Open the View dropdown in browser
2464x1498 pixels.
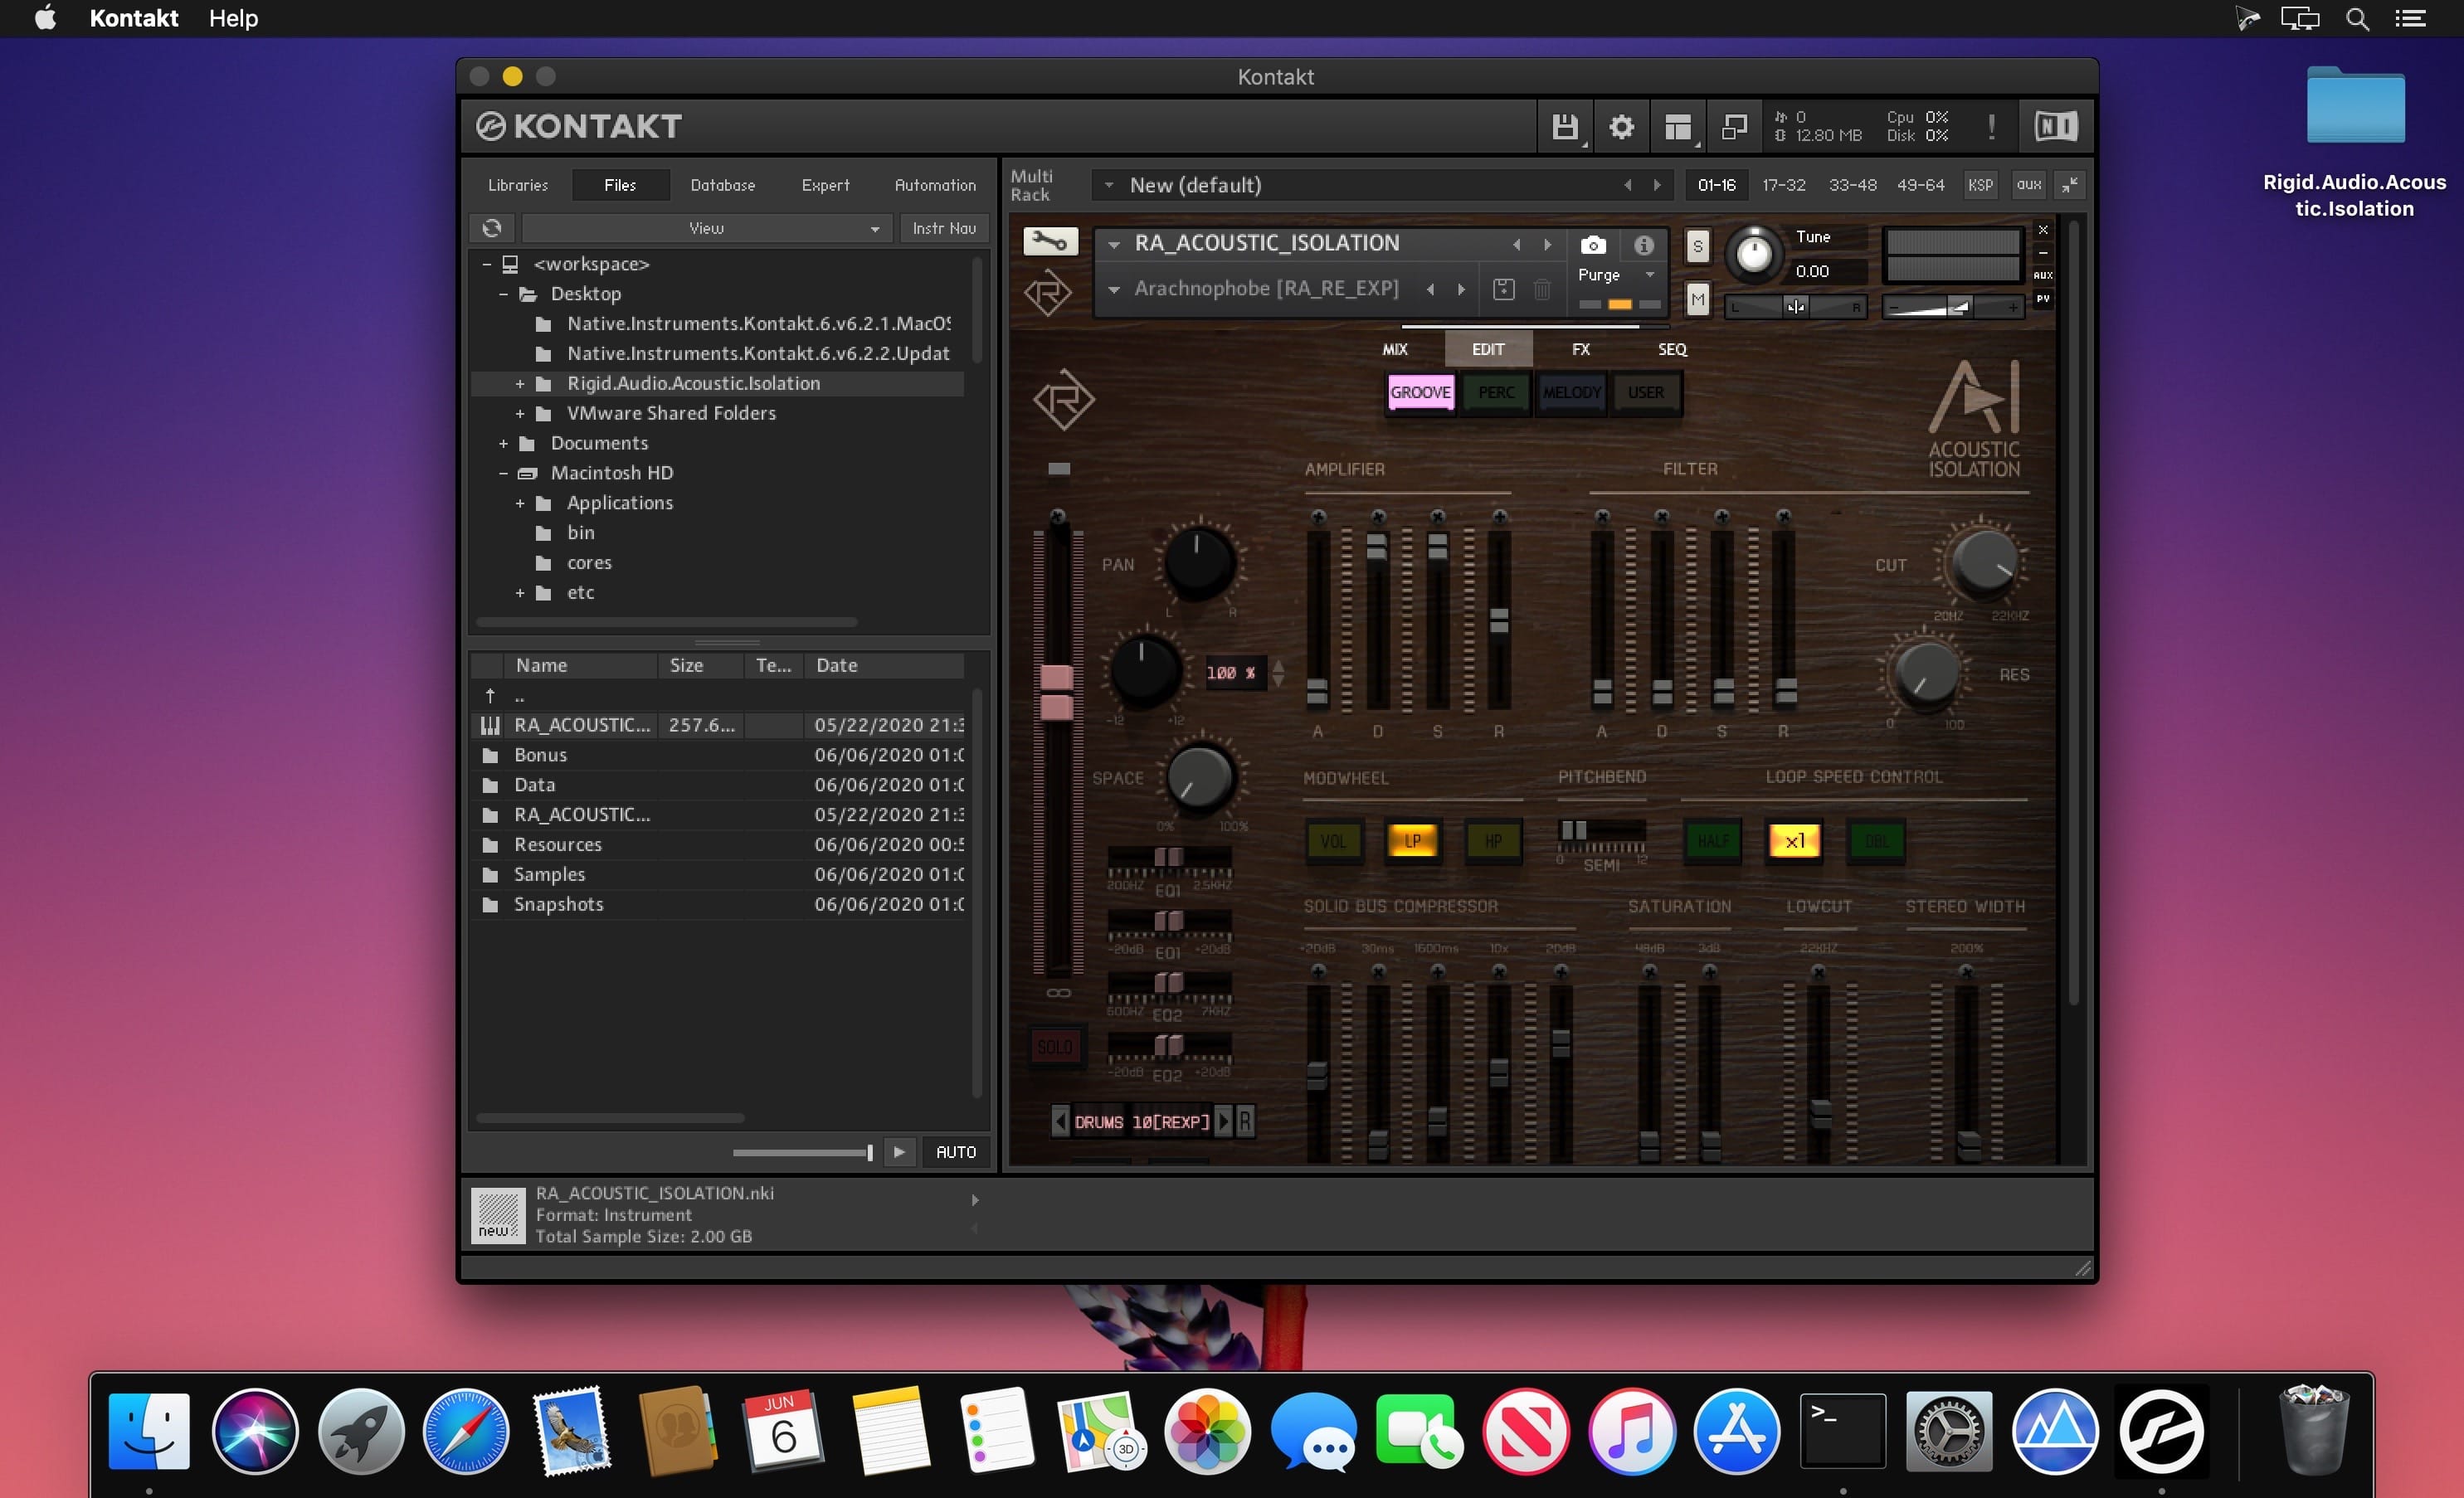[x=706, y=228]
